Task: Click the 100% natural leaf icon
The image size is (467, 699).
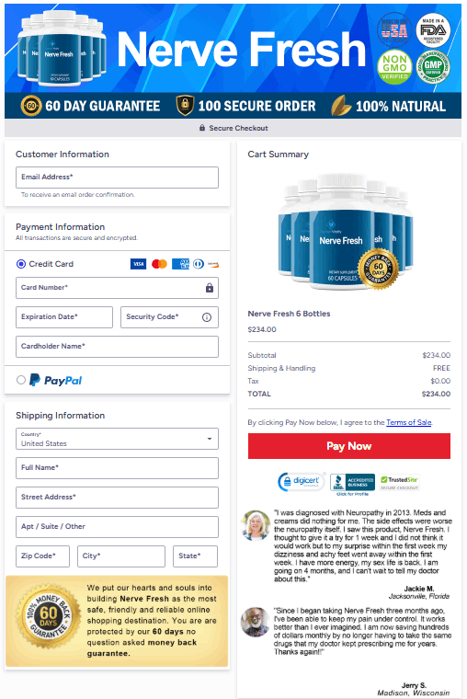Action: coord(341,106)
